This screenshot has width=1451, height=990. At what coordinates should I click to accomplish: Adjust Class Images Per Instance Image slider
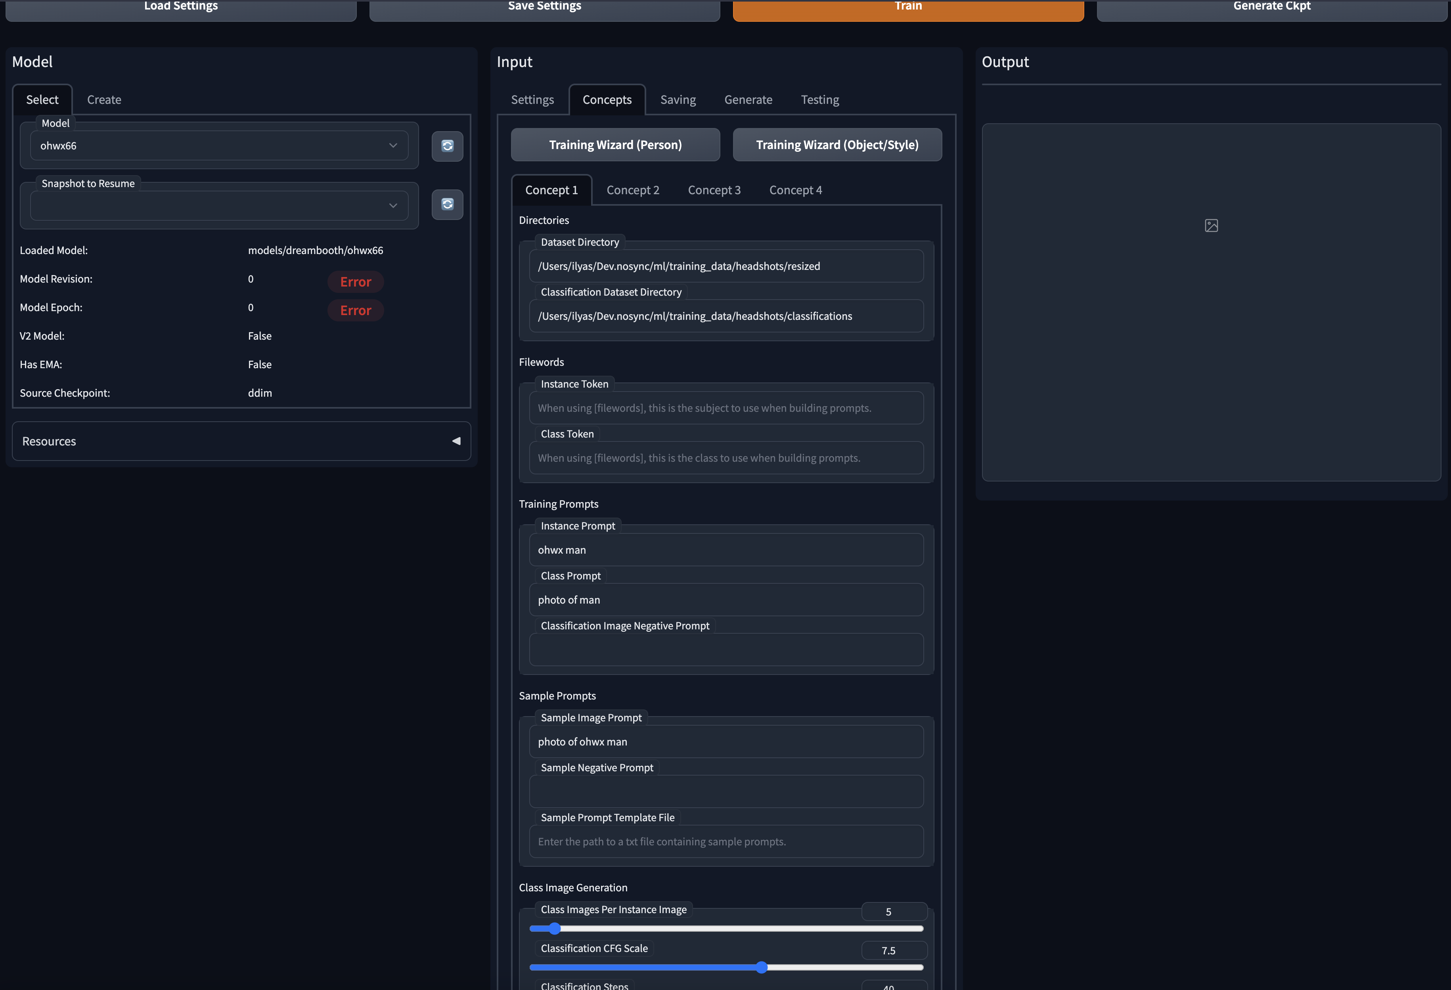tap(726, 929)
